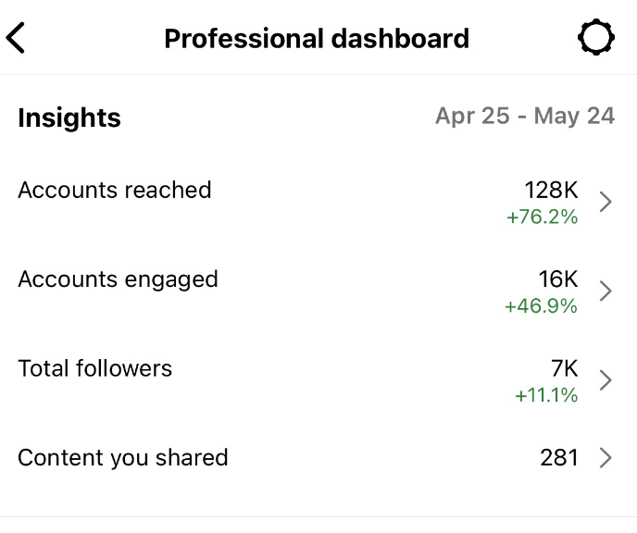The image size is (637, 533).
Task: Tap the 16K accounts engaged value
Action: (x=557, y=279)
